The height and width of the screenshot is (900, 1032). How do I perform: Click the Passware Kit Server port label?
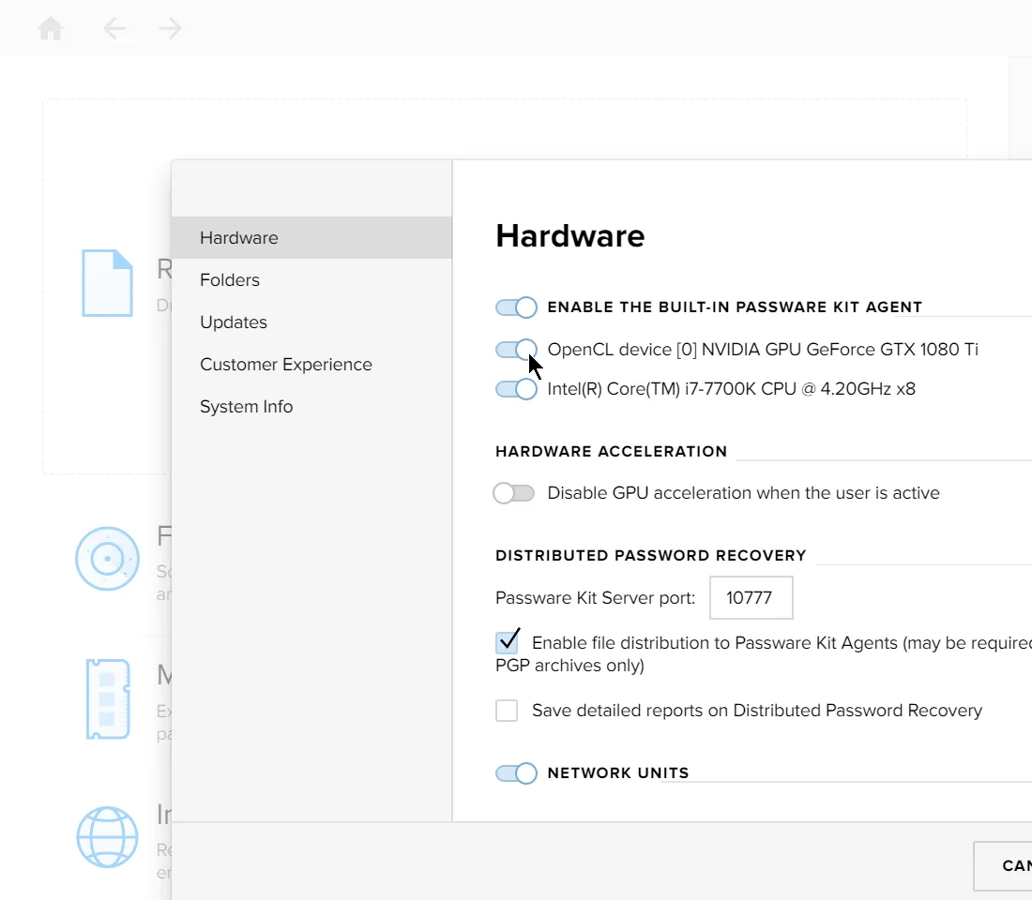click(x=595, y=597)
